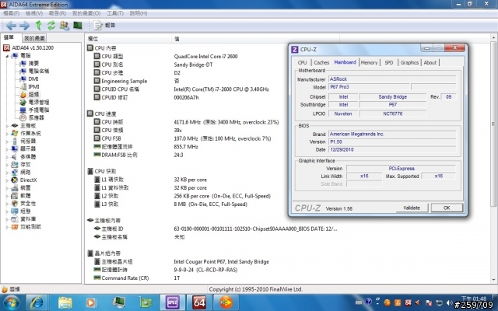Screen dimensions: 498x311
Task: Click the 作業系統 Windows-flag icon in tree
Action: pos(15,133)
